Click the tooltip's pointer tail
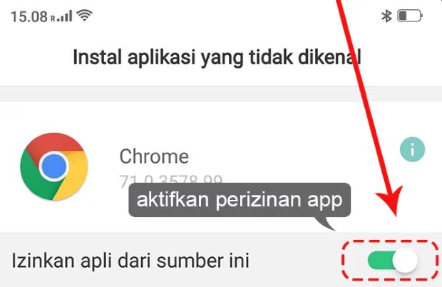The height and width of the screenshot is (287, 442). point(326,223)
